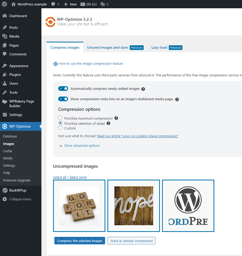Expand Show advanced options chevron
The width and height of the screenshot is (242, 256).
tap(61, 146)
